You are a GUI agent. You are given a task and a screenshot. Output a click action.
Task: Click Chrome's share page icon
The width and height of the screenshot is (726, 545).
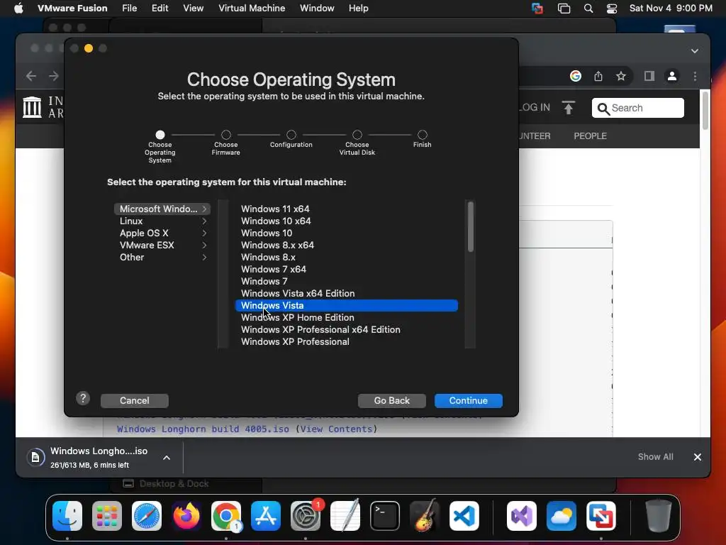(x=598, y=76)
